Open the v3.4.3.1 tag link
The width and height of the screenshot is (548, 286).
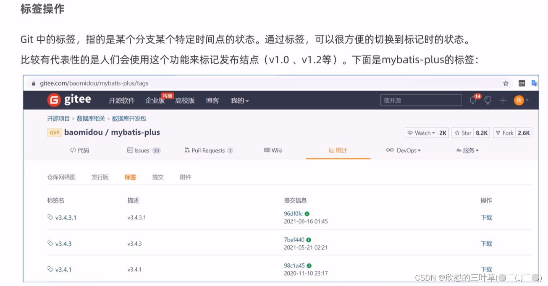66,218
